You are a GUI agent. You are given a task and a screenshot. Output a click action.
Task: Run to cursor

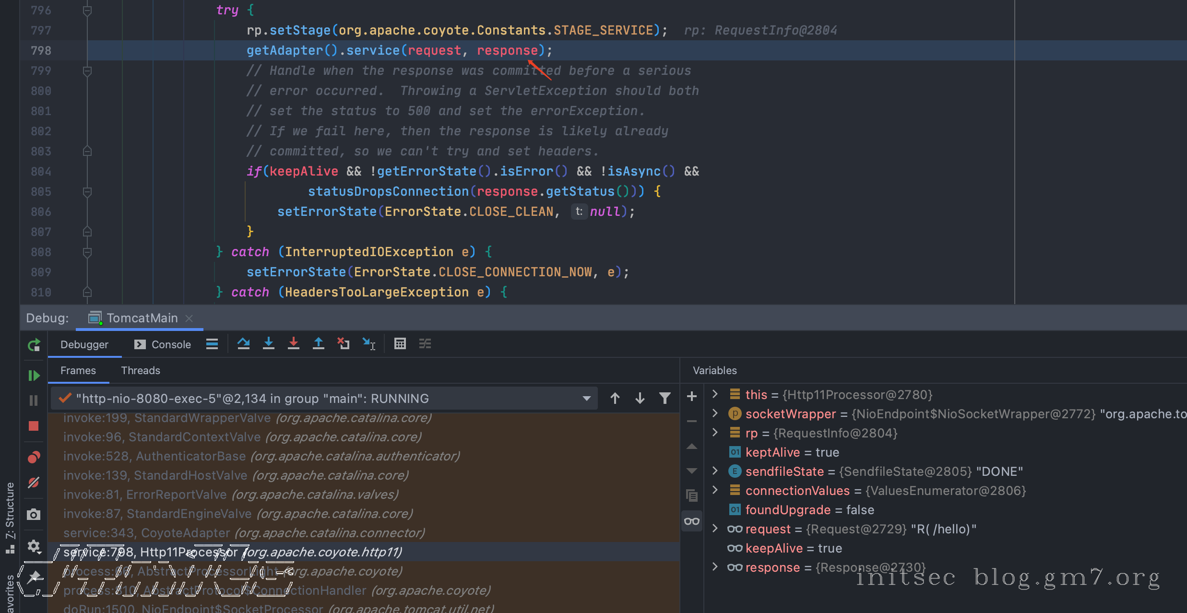[368, 343]
